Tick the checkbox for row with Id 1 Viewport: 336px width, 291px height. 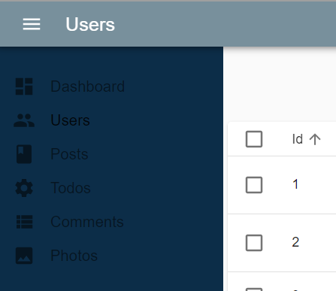254,185
